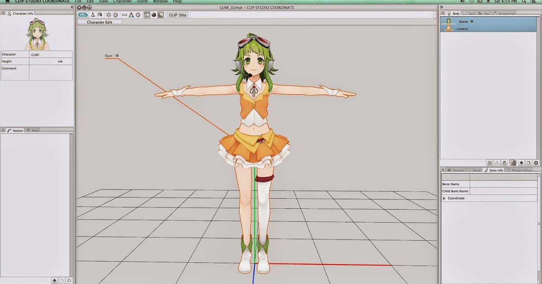Viewport: 542px width, 284px height.
Task: Open Spotlight search magnifier icon
Action: [x=524, y=1]
